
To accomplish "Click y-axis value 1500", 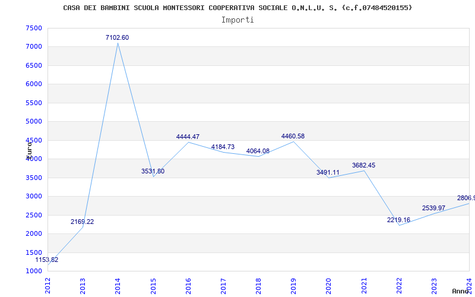I will (34, 252).
